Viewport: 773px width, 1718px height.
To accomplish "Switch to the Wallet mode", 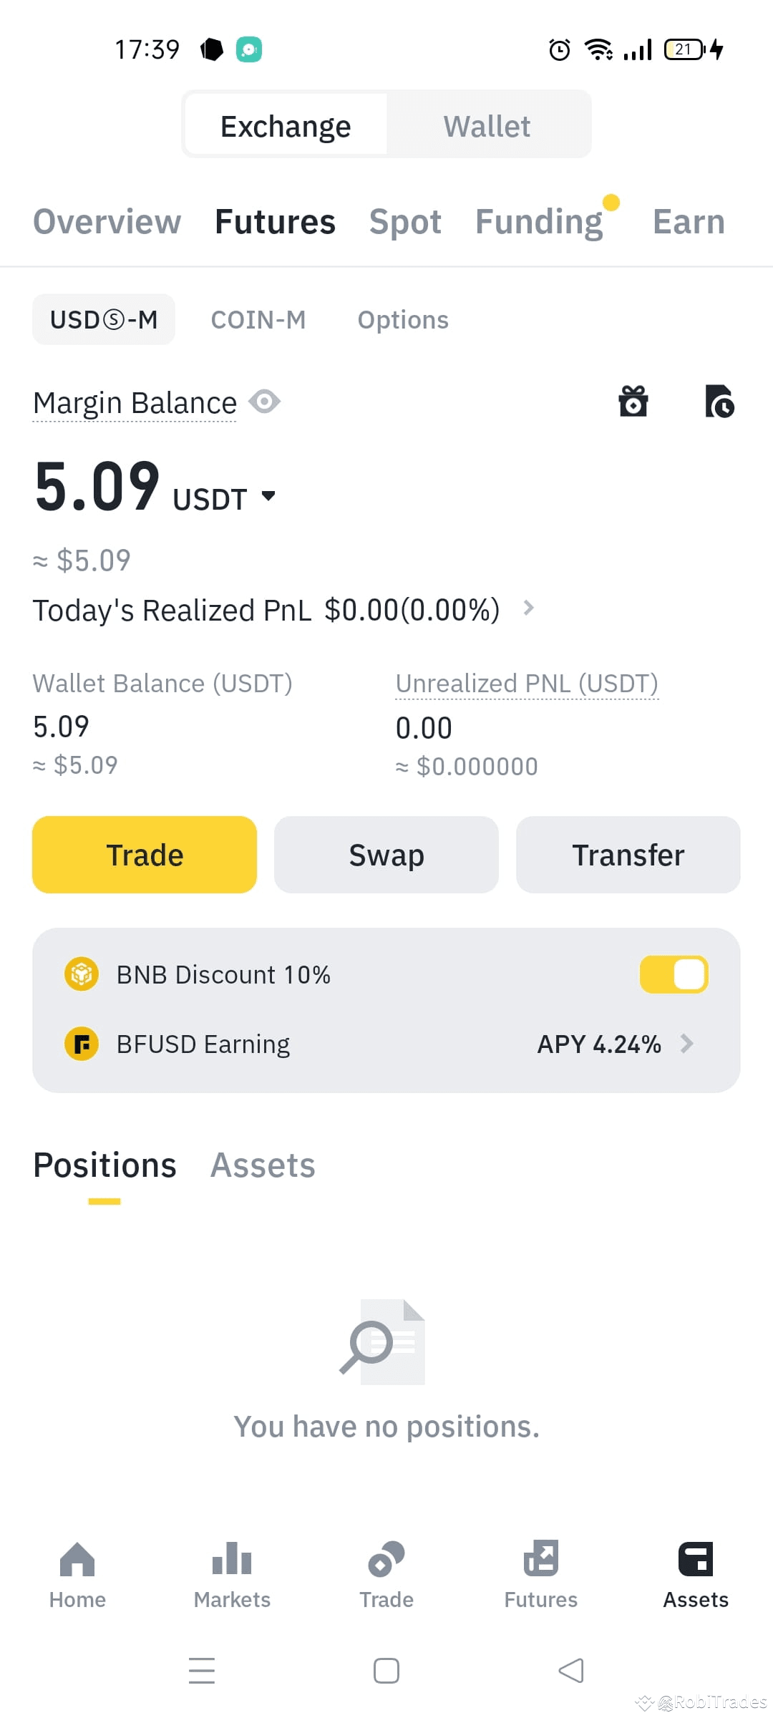I will 487,125.
